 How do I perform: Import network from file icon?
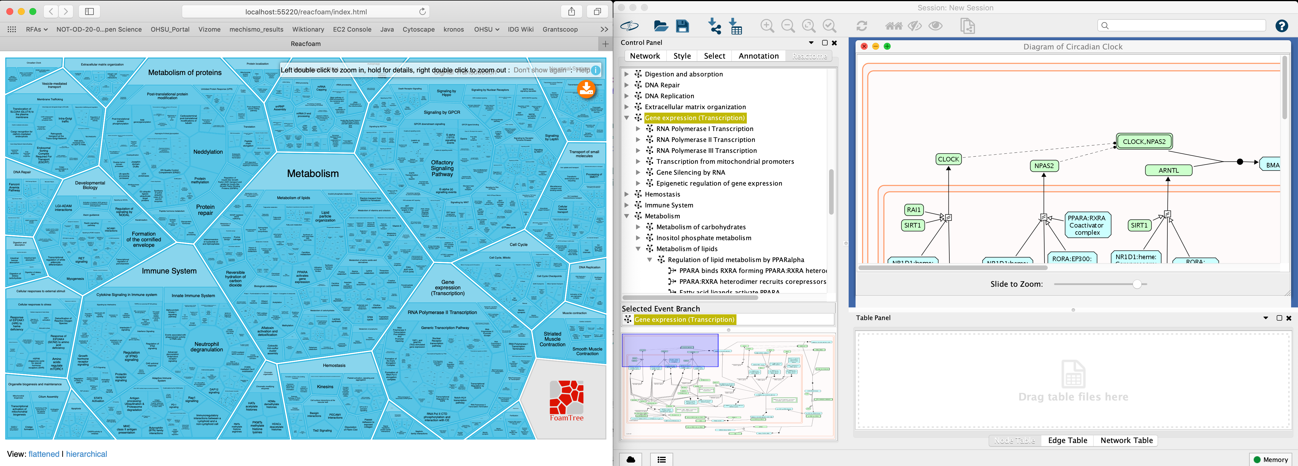[x=715, y=26]
